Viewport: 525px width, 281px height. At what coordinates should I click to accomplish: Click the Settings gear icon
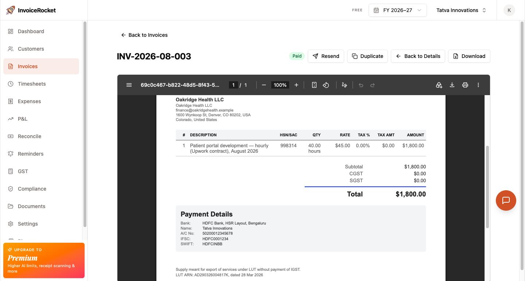[x=11, y=224]
